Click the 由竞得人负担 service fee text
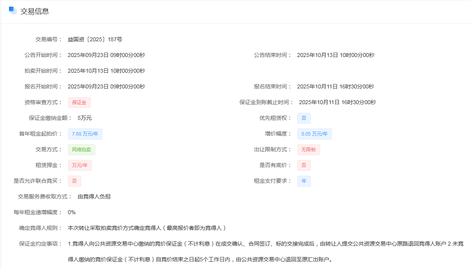Screen dimensions: 471x268 (x=94, y=196)
